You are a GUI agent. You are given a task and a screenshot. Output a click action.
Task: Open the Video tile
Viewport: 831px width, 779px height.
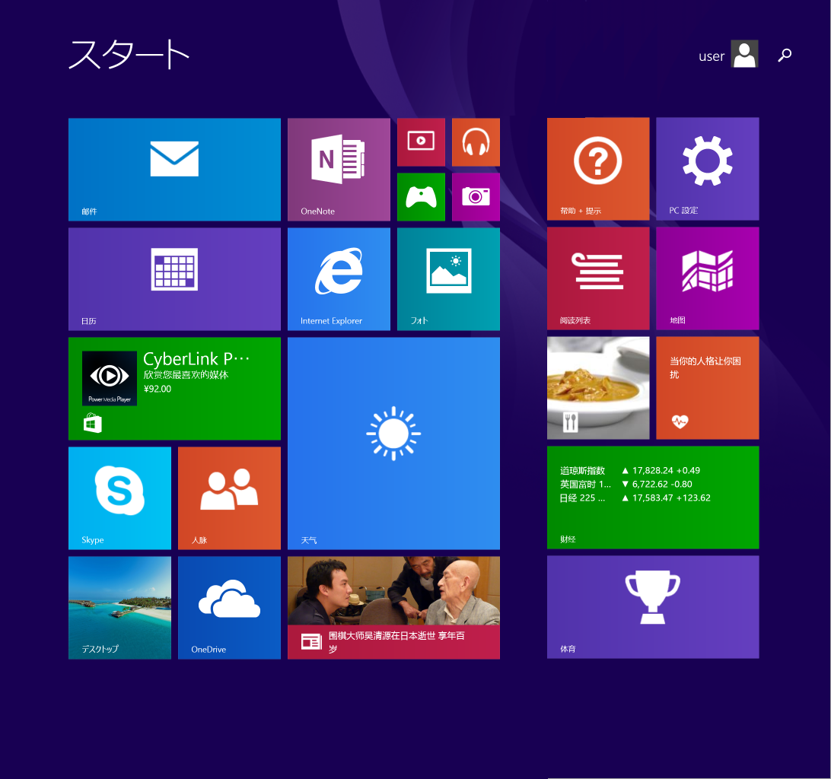pyautogui.click(x=421, y=142)
